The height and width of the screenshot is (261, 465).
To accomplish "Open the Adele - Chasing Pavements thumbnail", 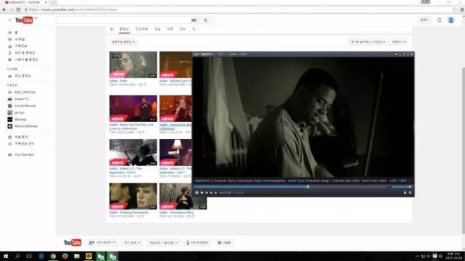I will 133,196.
